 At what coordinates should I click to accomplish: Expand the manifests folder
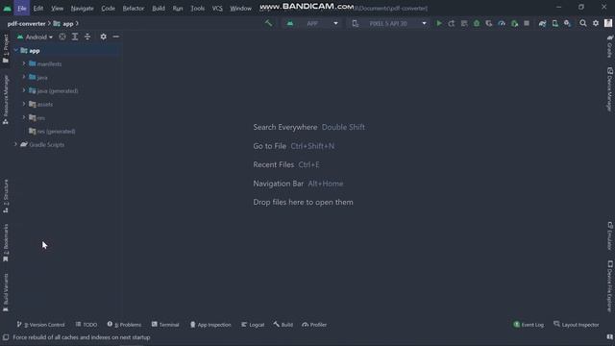click(x=24, y=63)
